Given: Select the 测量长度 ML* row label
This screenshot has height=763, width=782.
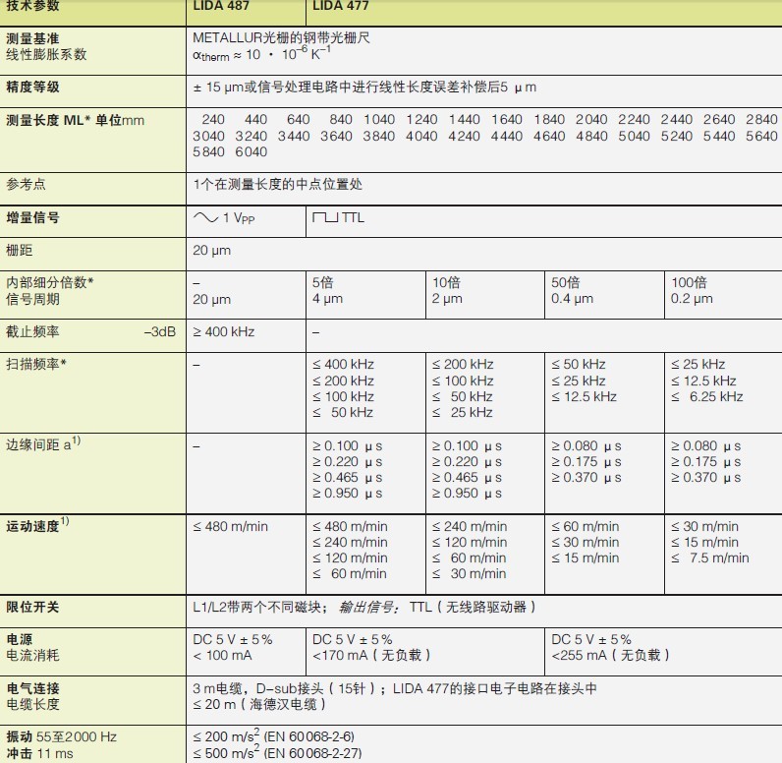Looking at the screenshot, I should tap(75, 120).
